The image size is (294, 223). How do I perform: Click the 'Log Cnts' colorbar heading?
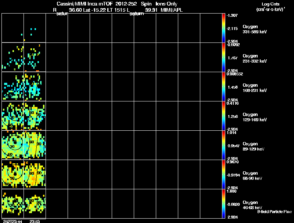[270, 4]
